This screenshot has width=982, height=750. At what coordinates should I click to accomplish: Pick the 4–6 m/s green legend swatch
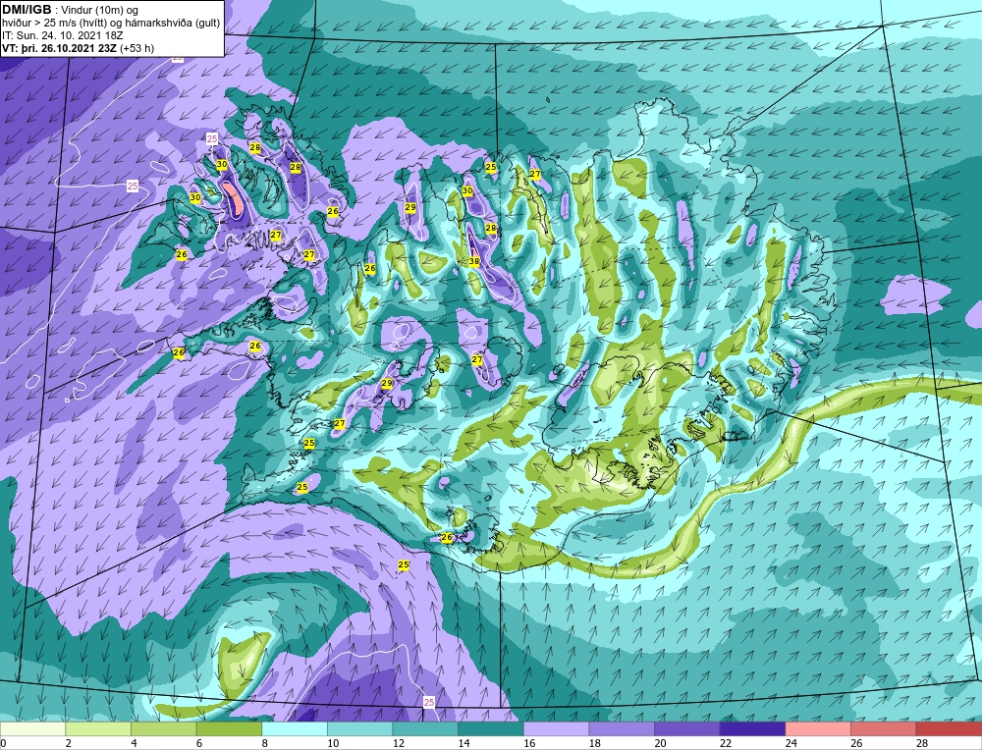[163, 729]
